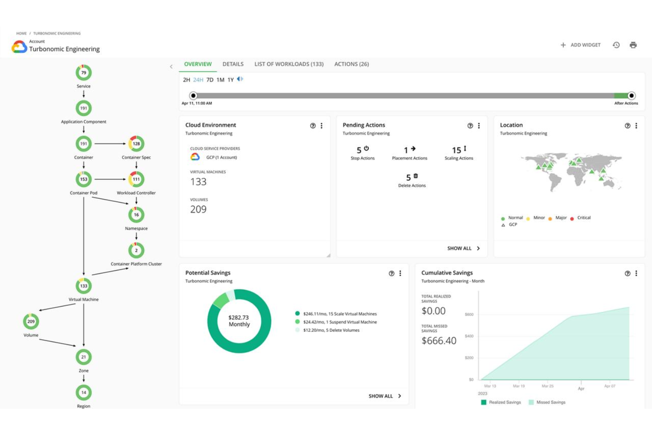652x435 pixels.
Task: Select the Virtual Machine node showing 133
Action: [x=84, y=286]
